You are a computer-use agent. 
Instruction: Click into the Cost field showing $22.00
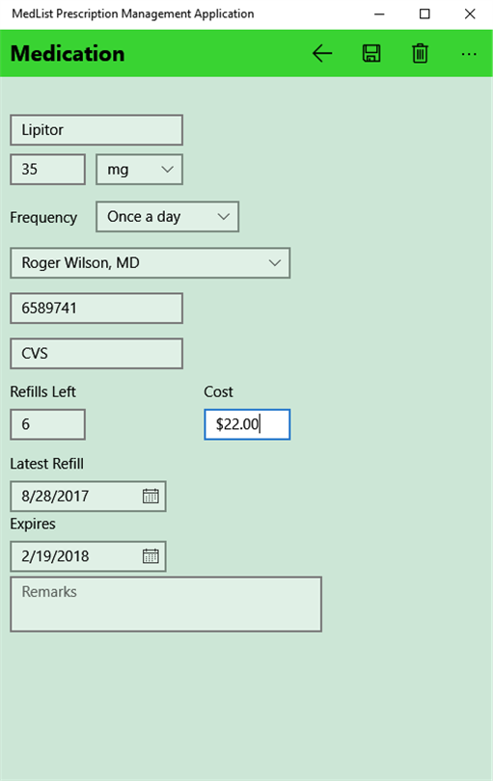click(x=247, y=424)
